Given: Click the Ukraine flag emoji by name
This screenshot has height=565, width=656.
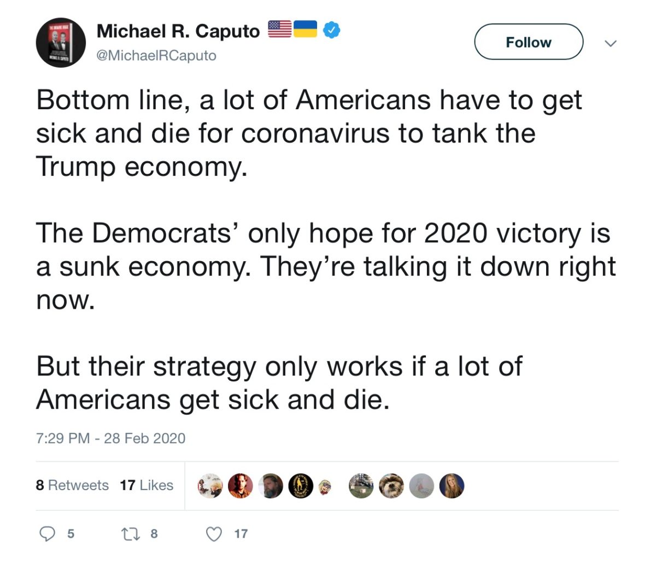Looking at the screenshot, I should pyautogui.click(x=305, y=30).
